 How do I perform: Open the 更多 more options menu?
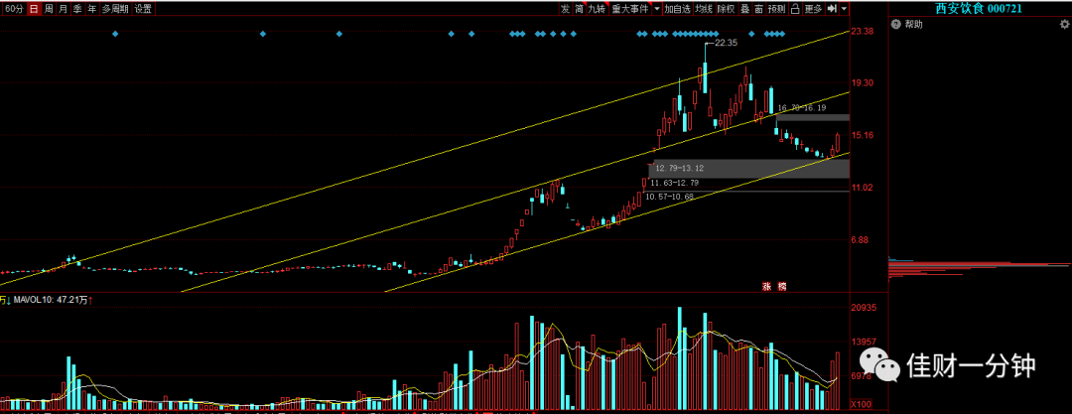(x=814, y=9)
